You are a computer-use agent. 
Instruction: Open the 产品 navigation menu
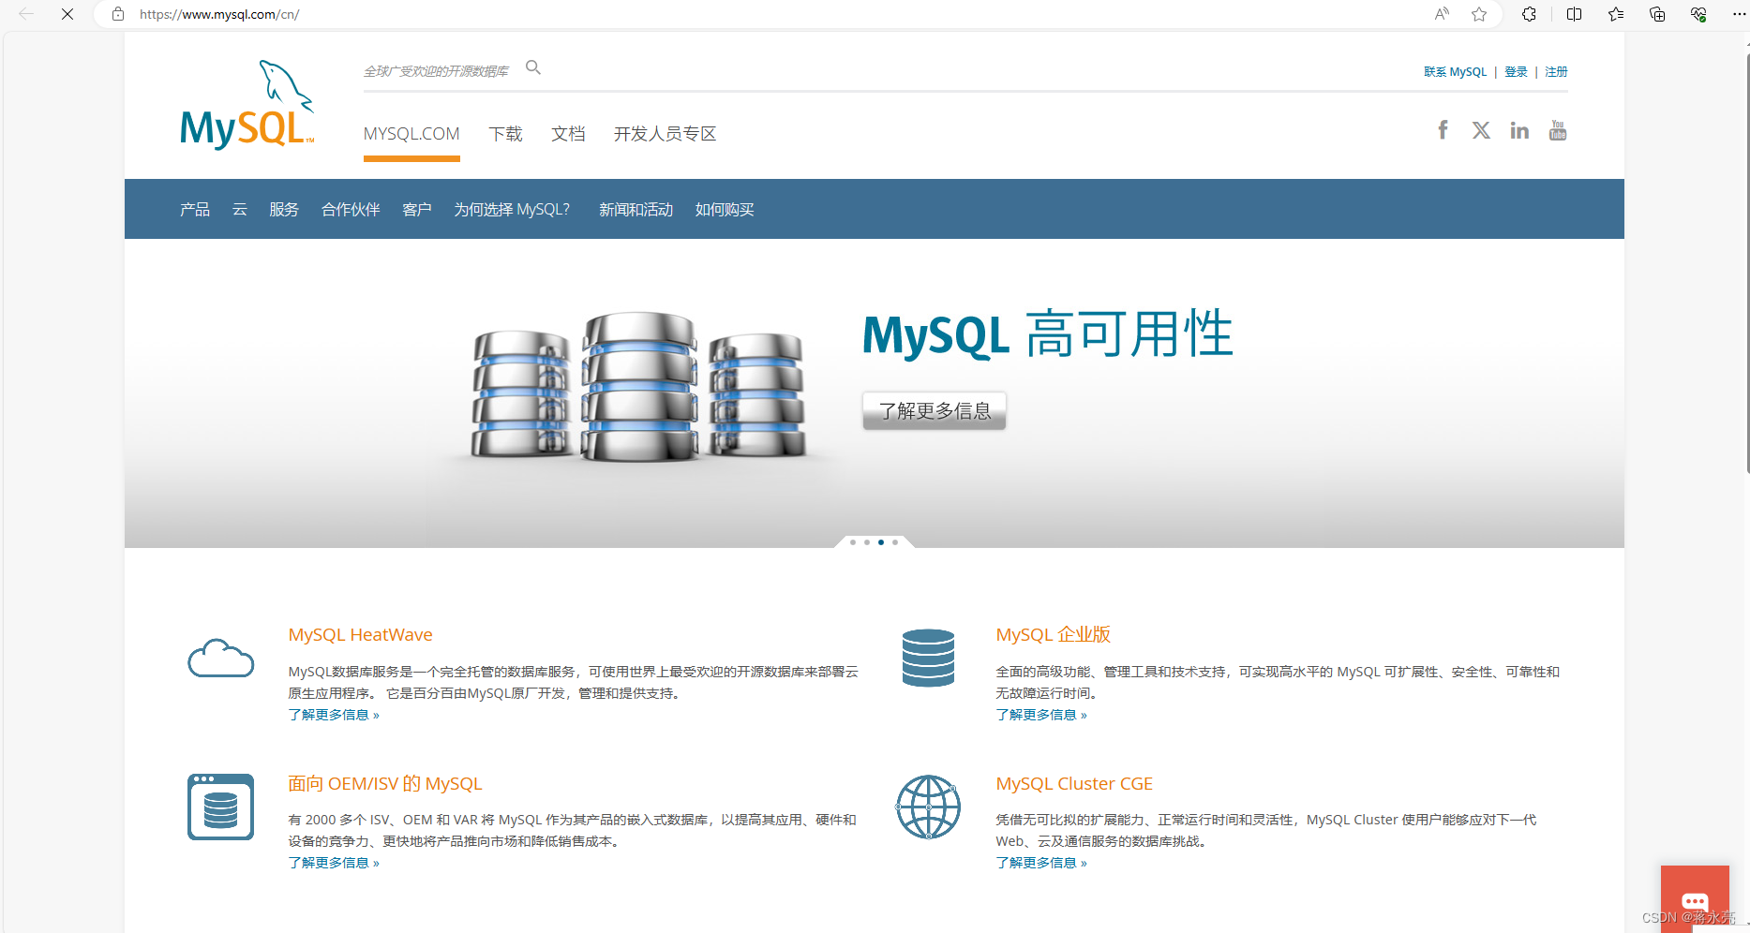[194, 209]
